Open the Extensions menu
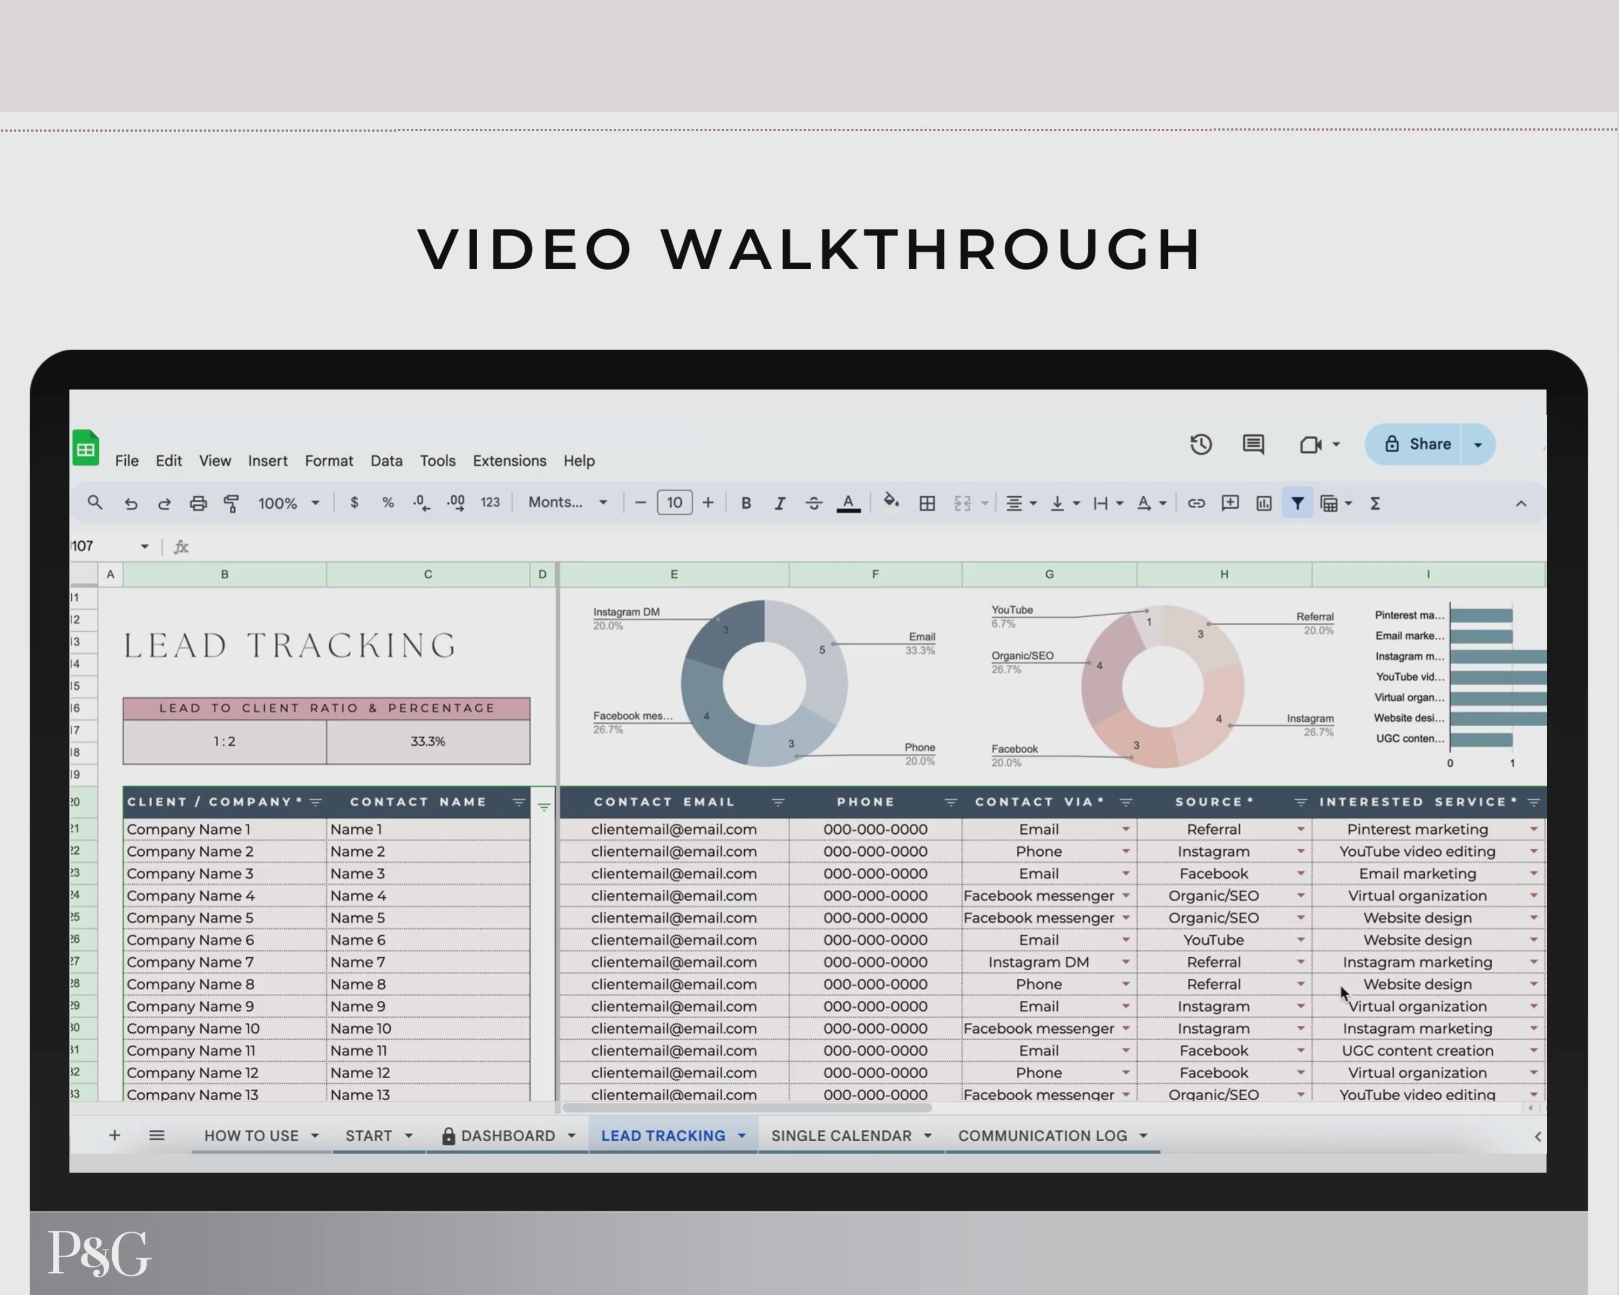Viewport: 1619px width, 1295px height. [509, 461]
